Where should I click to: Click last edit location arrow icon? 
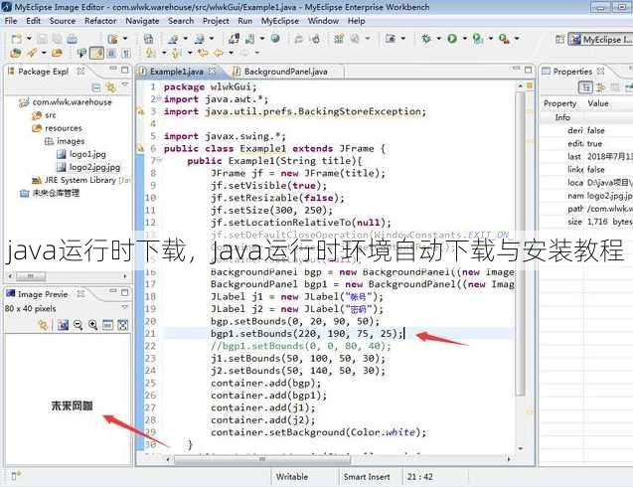click(x=203, y=53)
